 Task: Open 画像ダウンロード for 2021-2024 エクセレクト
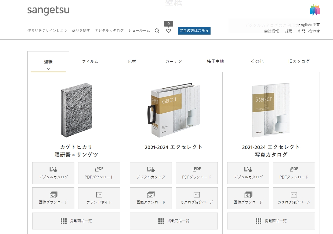tap(151, 198)
